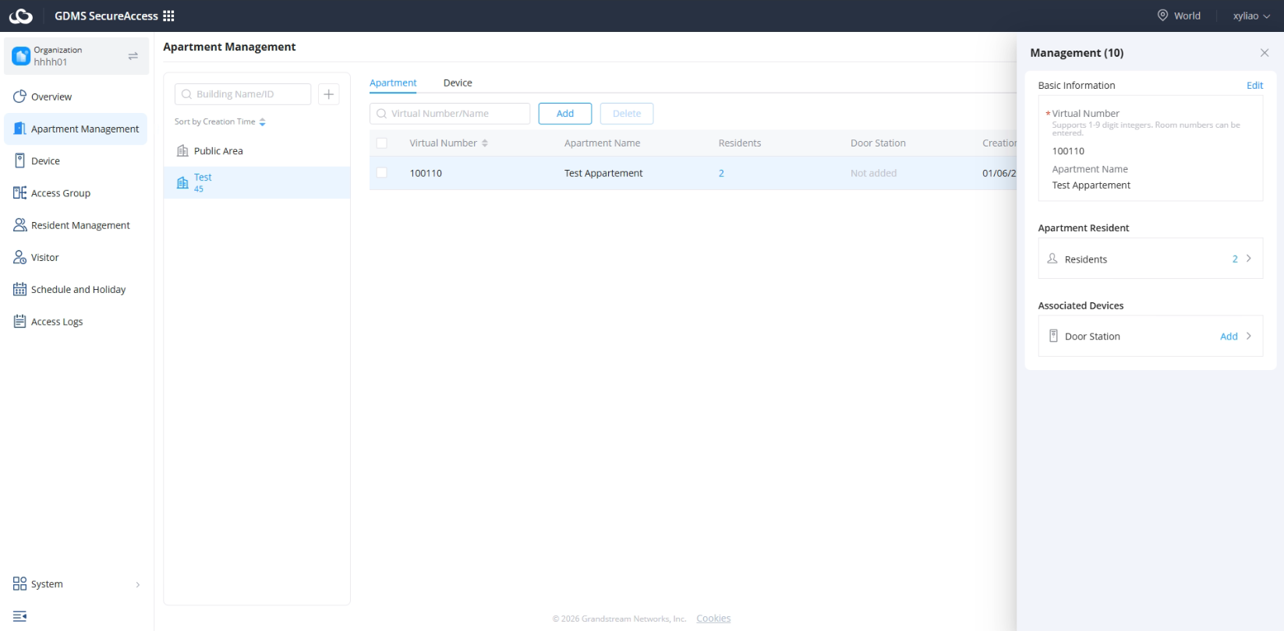Click the Visitor sidebar icon
The image size is (1284, 631).
[x=19, y=257]
